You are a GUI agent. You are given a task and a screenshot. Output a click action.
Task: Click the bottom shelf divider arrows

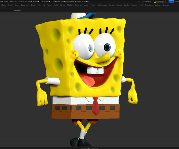89,148
